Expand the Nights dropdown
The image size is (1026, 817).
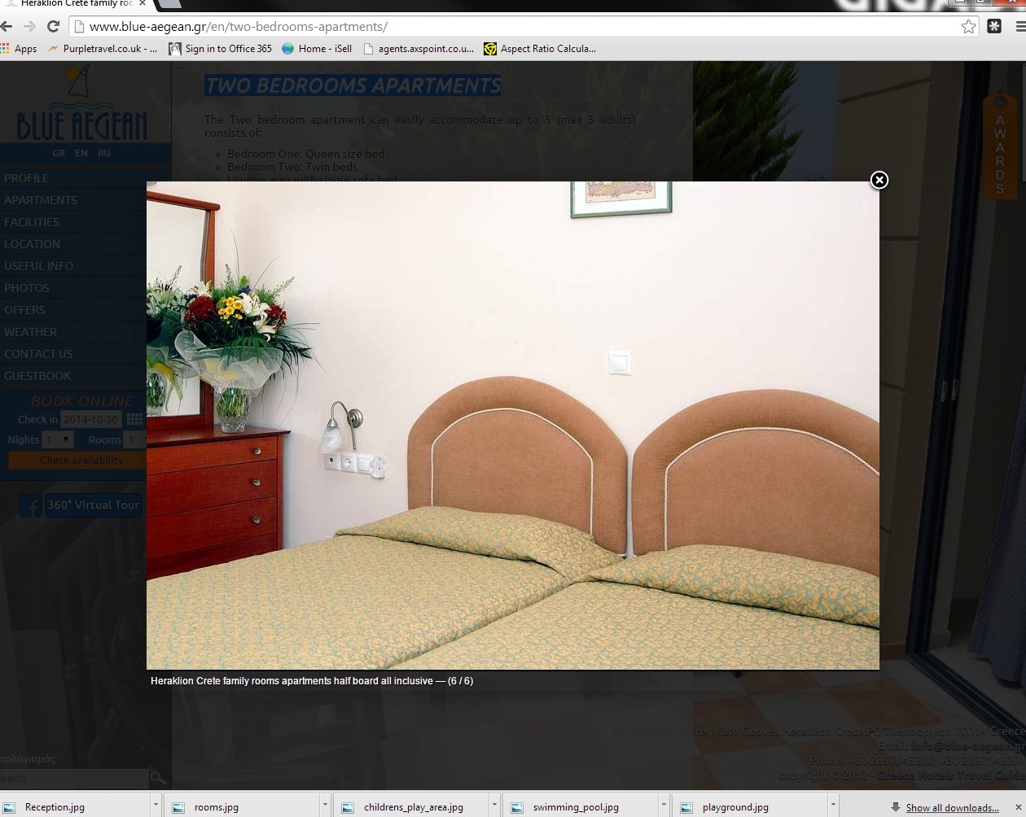[x=58, y=439]
